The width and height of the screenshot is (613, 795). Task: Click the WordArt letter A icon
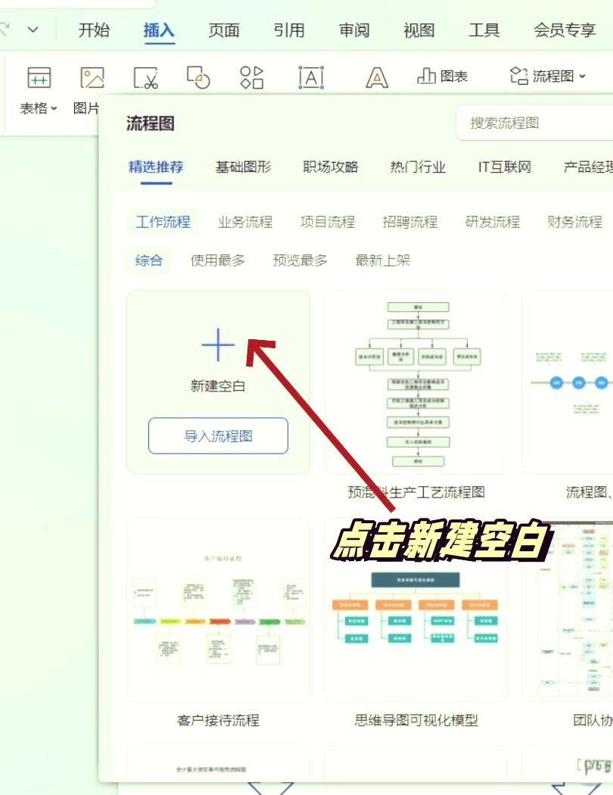click(377, 77)
